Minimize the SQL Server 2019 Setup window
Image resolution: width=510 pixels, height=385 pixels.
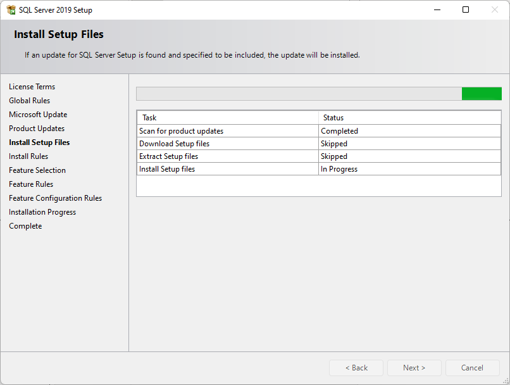pos(437,9)
